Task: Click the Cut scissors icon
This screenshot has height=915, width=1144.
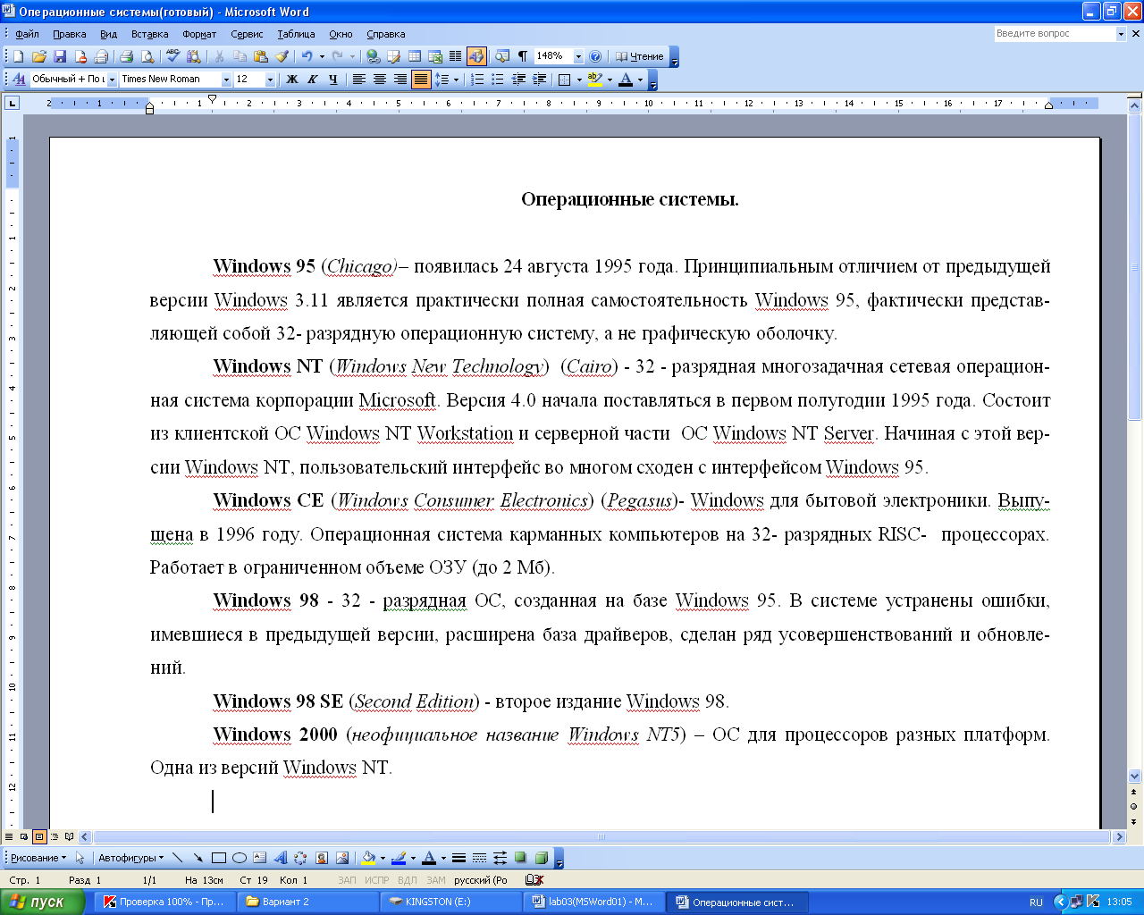Action: pos(219,56)
